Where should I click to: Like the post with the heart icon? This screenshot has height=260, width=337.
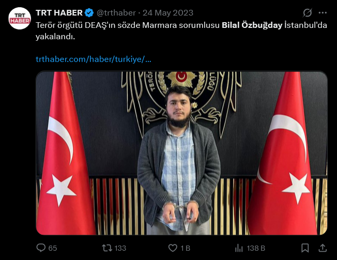[x=173, y=248]
